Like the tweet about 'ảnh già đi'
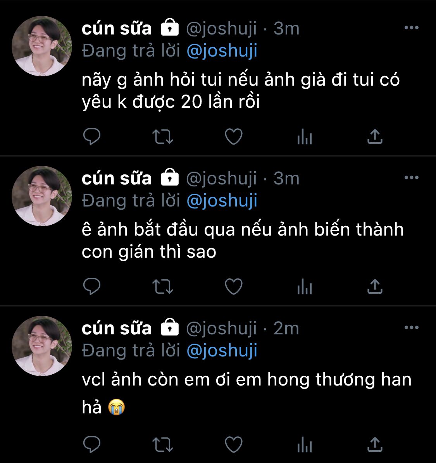Screen dimensions: 436x463 click(x=234, y=136)
